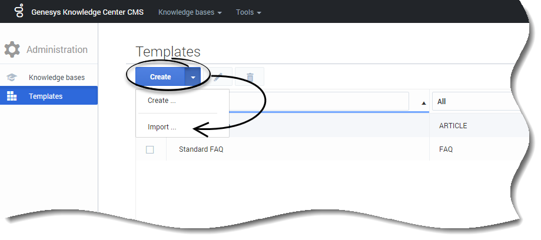Click the Templates grid icon in sidebar
The image size is (541, 240).
coord(12,96)
